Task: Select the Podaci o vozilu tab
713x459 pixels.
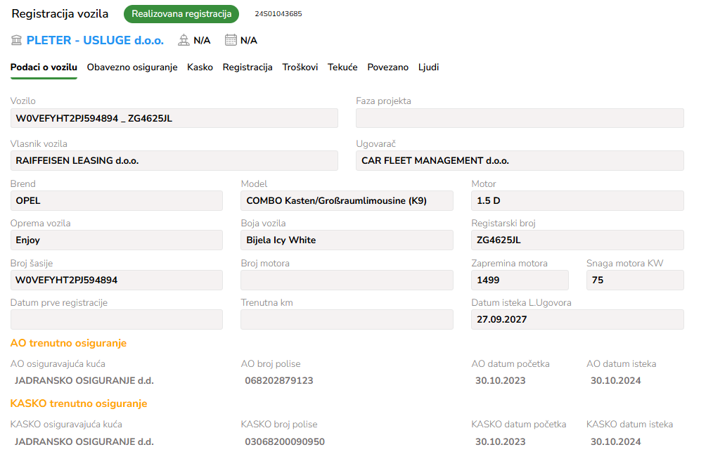Action: click(44, 67)
